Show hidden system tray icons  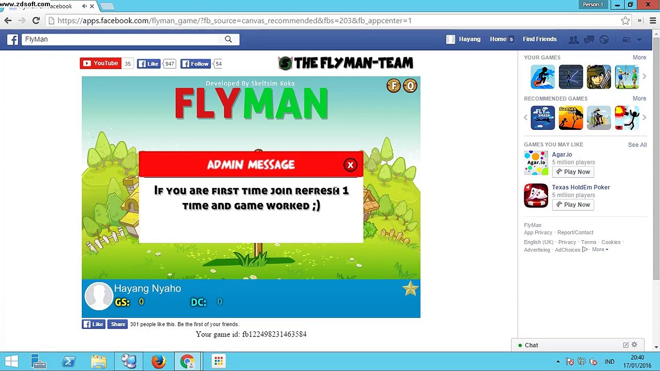coord(558,362)
